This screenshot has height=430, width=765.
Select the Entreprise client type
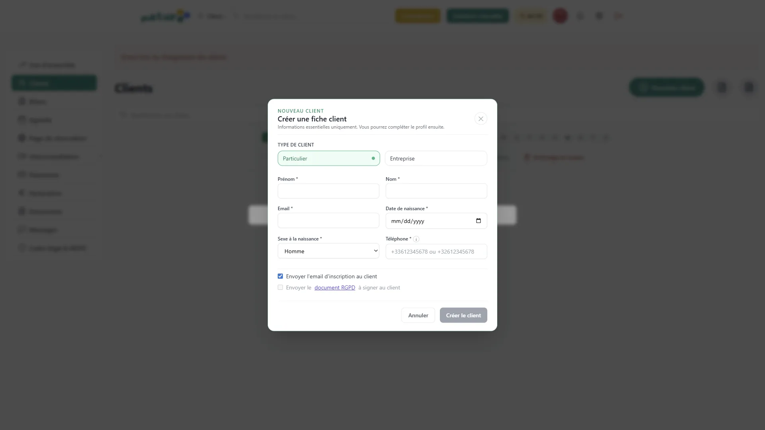[x=436, y=158]
